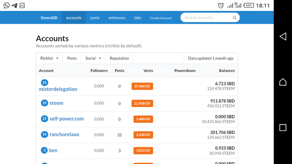Tap Android back navigation triangle
292x164 pixels.
(x=283, y=36)
